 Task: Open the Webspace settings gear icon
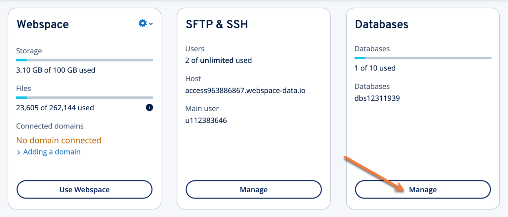tap(142, 23)
